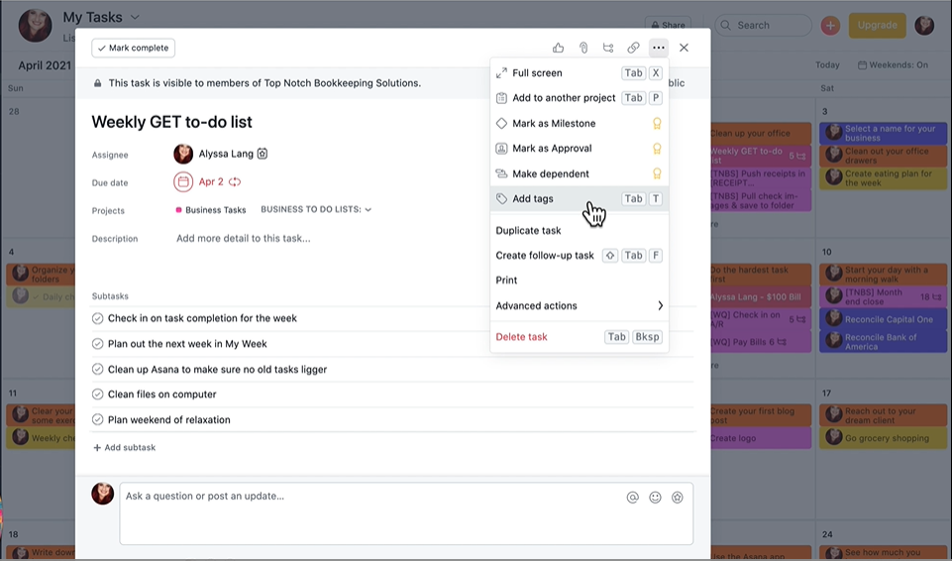This screenshot has width=952, height=561.
Task: Choose Create follow-up task
Action: coord(580,256)
